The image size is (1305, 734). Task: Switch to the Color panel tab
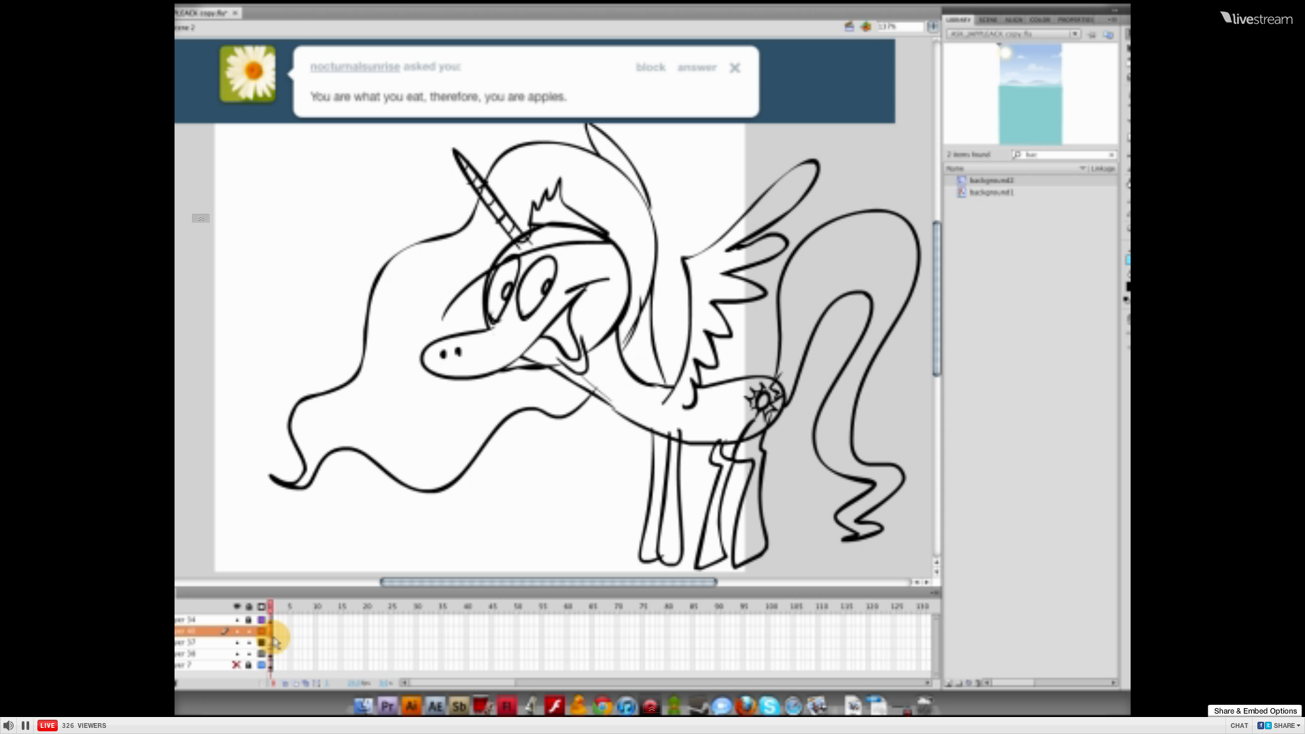(1039, 20)
